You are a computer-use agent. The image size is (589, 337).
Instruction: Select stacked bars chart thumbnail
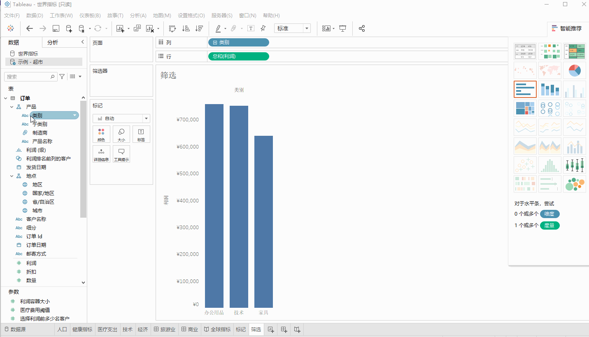point(550,89)
